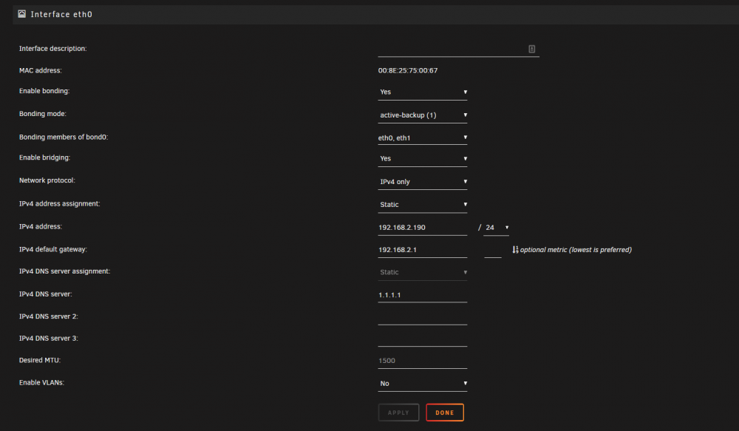Screen dimensions: 739x431
Task: Open the Enable VLANs dropdown
Action: 422,384
